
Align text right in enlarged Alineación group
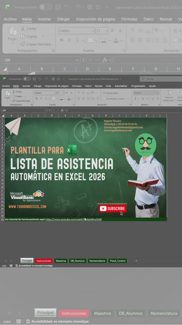click(148, 40)
